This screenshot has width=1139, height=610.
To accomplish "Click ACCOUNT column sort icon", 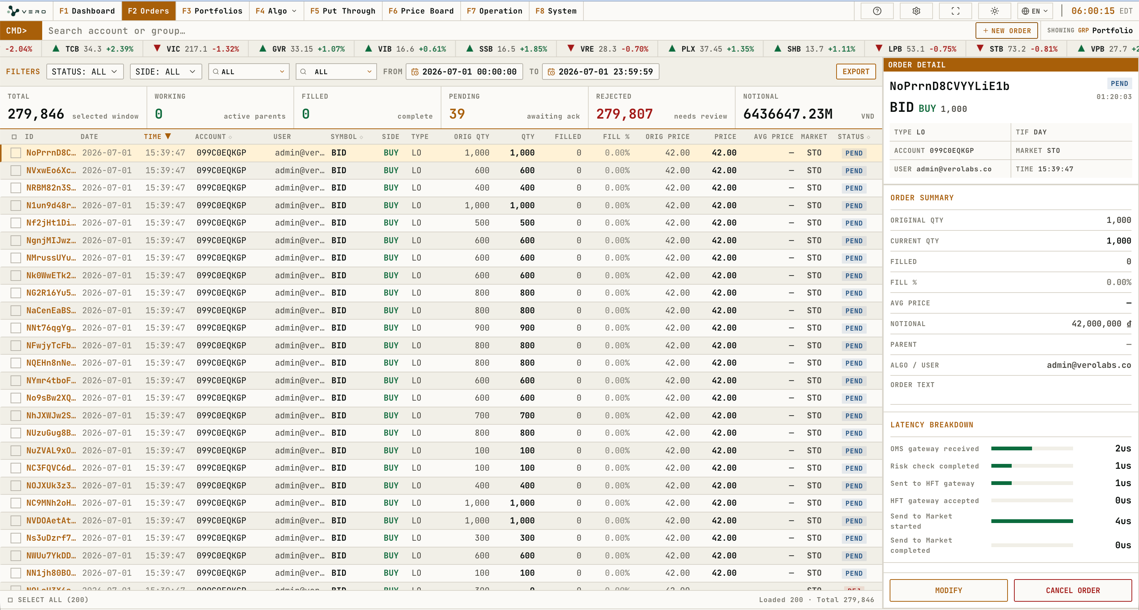I will 231,137.
